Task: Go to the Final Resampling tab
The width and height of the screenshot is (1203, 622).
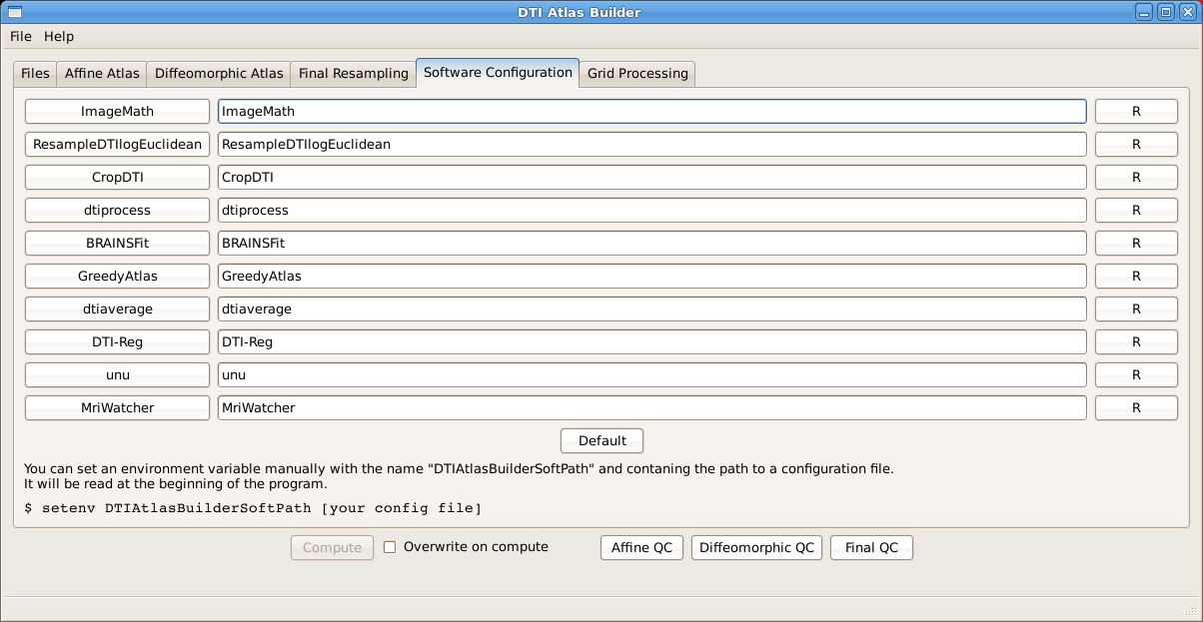Action: (354, 74)
